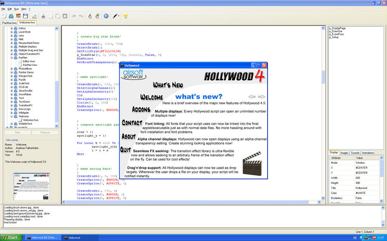
Task: Switch to the Images tab
Action: tap(344, 153)
